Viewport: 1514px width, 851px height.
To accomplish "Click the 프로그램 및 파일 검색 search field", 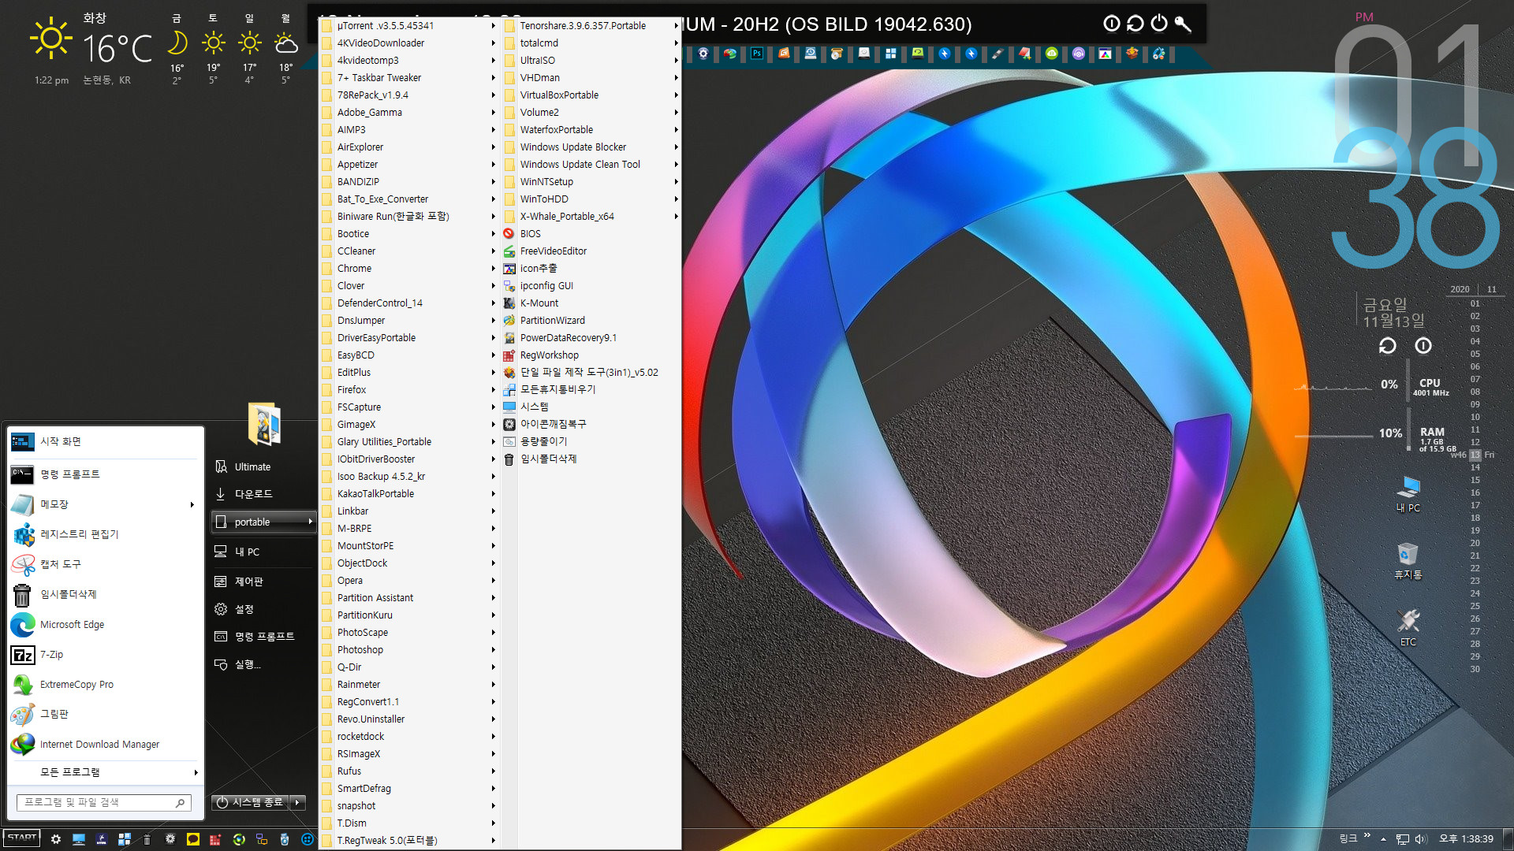I will [x=103, y=802].
